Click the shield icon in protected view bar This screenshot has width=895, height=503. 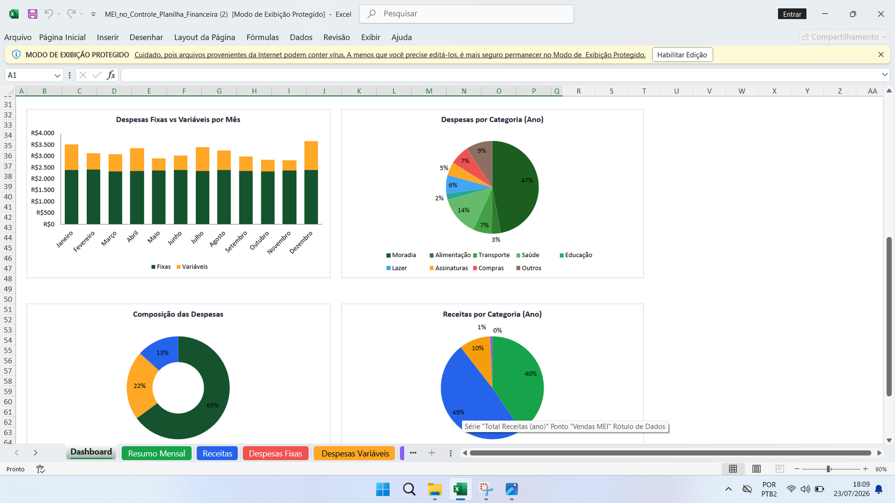pos(16,55)
